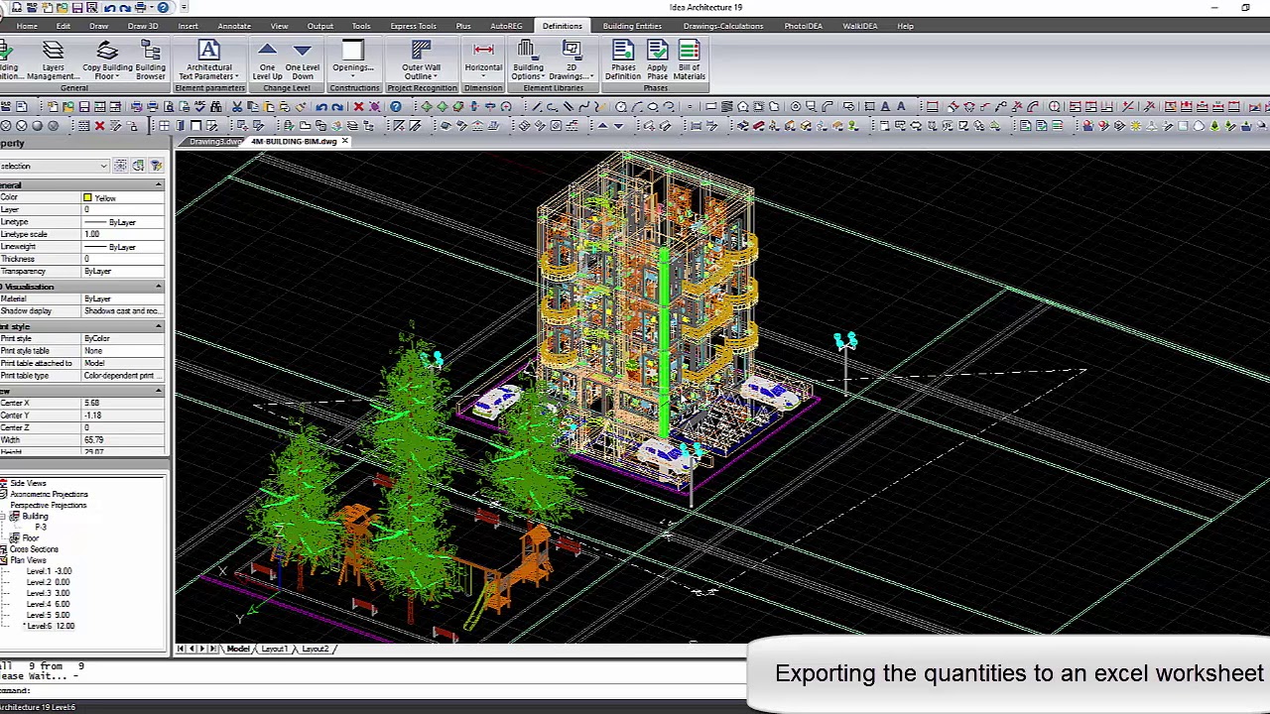The image size is (1270, 714).
Task: Select Level:1 -3.00 plan view
Action: click(49, 571)
